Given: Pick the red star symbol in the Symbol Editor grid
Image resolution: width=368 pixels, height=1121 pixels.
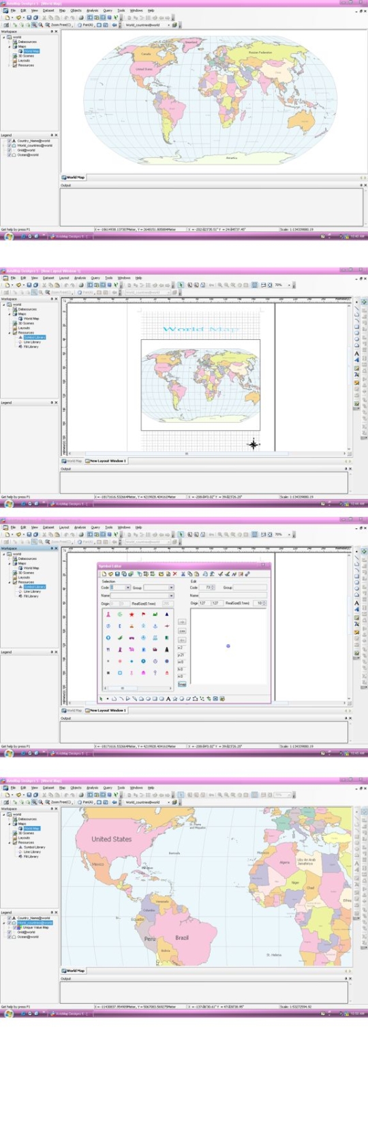Looking at the screenshot, I should pos(132,614).
